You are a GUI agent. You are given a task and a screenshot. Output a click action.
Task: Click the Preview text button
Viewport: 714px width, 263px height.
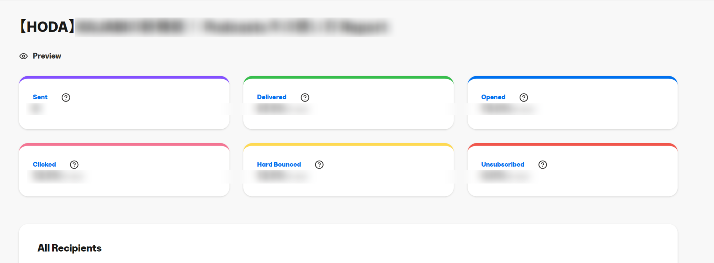click(x=47, y=56)
